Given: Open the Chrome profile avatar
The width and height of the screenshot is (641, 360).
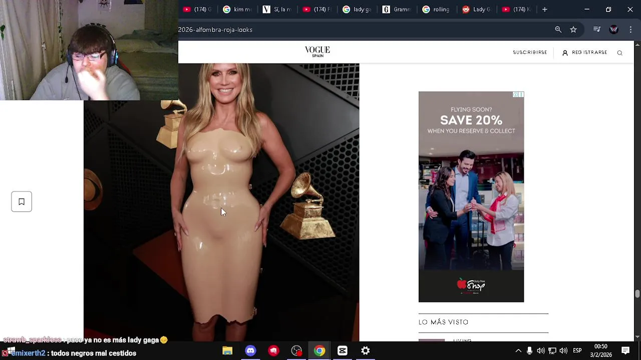Looking at the screenshot, I should pyautogui.click(x=613, y=29).
